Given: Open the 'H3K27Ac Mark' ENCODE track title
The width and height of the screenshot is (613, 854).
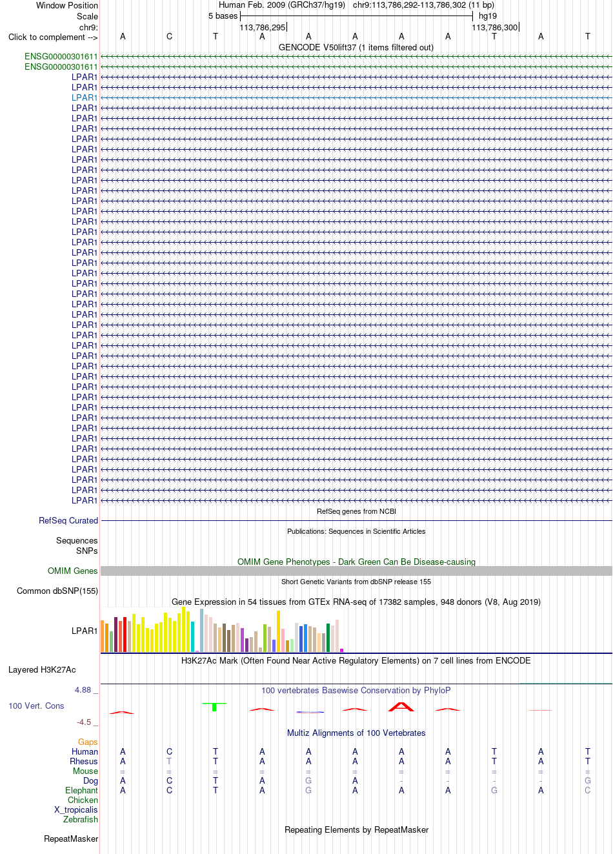Looking at the screenshot, I should coord(356,660).
